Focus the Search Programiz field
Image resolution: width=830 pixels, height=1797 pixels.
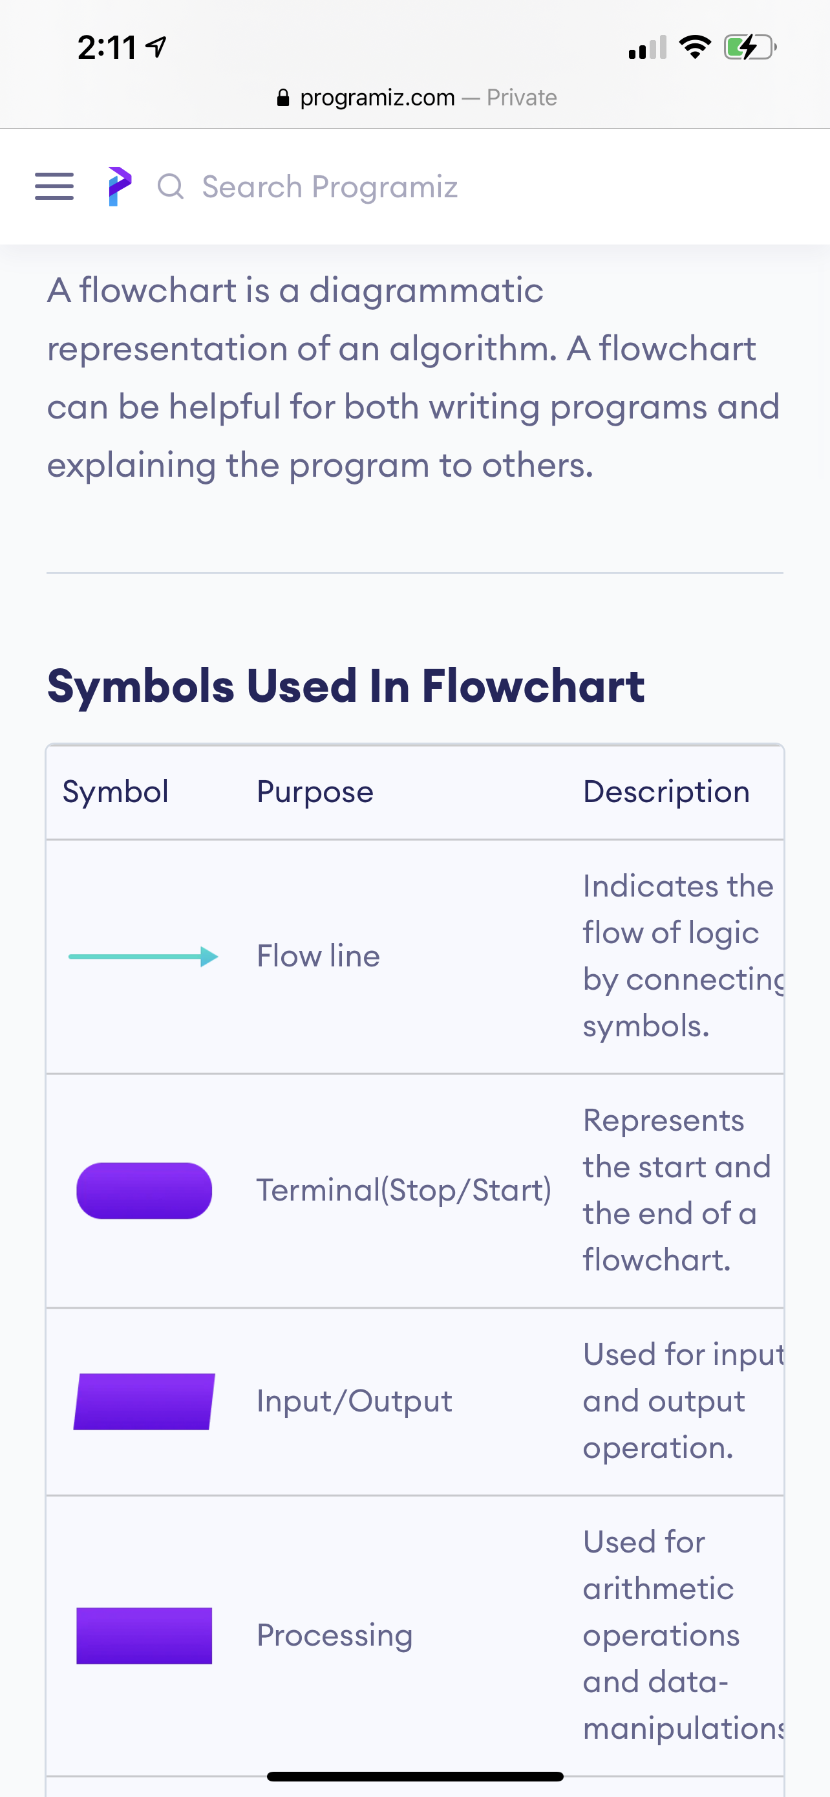point(329,186)
